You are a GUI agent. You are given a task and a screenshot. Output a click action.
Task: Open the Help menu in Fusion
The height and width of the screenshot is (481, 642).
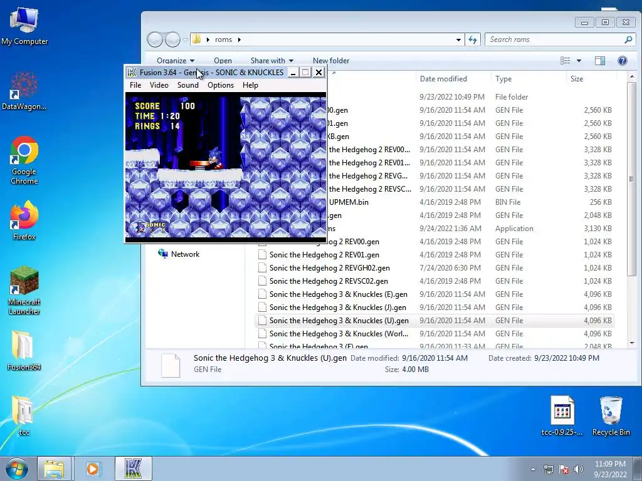(x=250, y=85)
